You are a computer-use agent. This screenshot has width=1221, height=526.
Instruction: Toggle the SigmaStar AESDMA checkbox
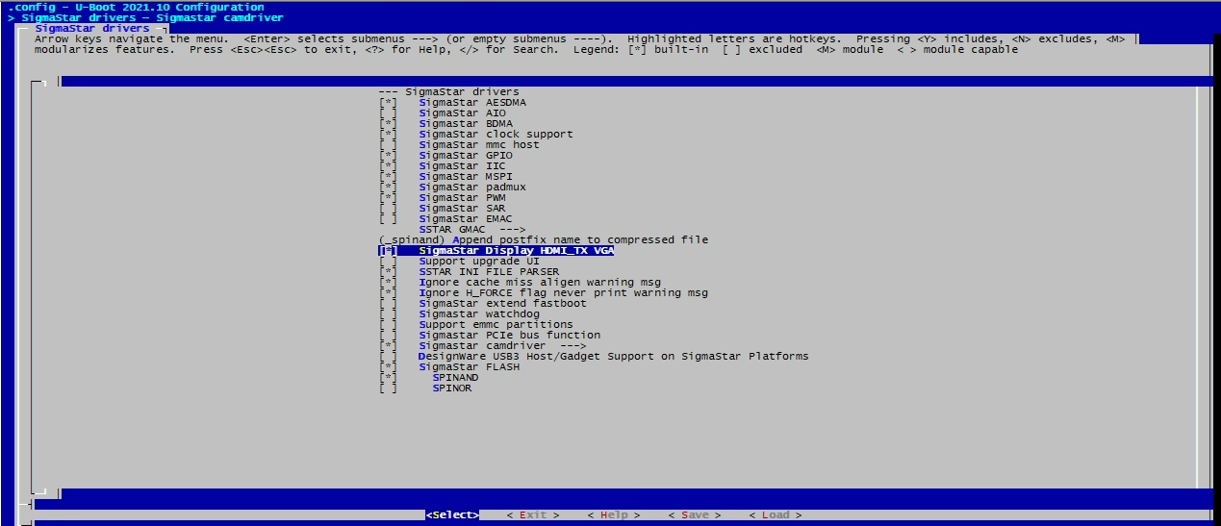click(x=388, y=103)
